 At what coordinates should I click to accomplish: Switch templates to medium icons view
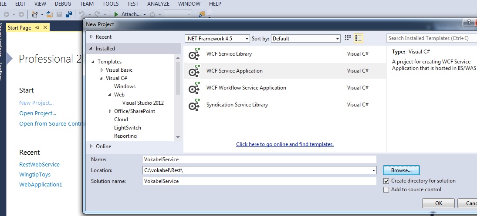click(x=348, y=38)
